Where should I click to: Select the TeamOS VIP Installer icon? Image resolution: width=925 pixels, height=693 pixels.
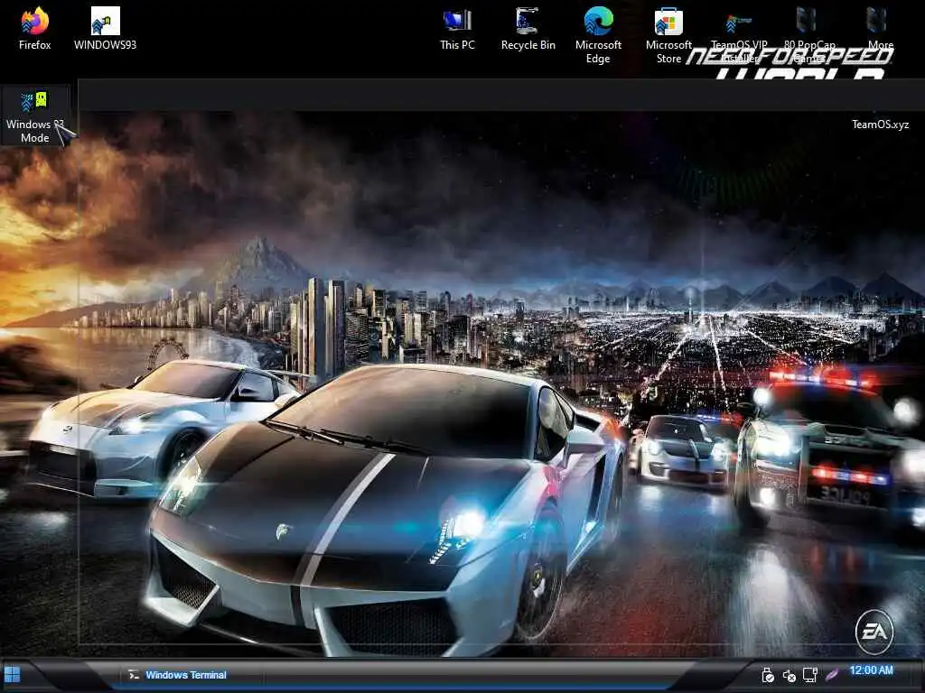click(739, 35)
